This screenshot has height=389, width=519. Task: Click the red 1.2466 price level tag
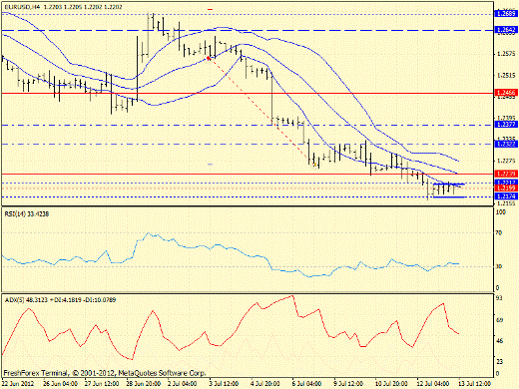point(506,93)
